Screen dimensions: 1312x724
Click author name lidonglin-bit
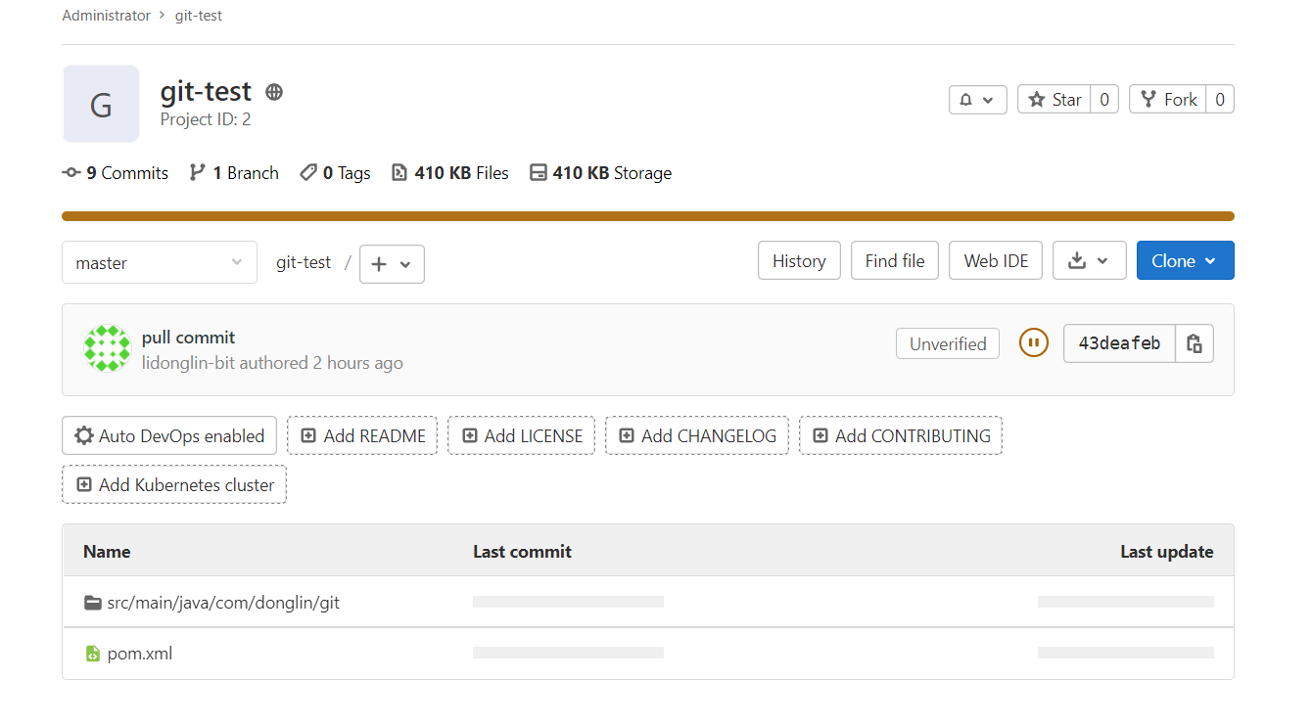189,363
